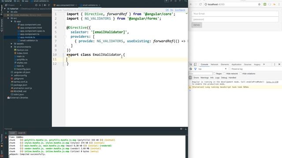This screenshot has height=158, width=282.
Task: Go back in the browser
Action: pos(191,4)
